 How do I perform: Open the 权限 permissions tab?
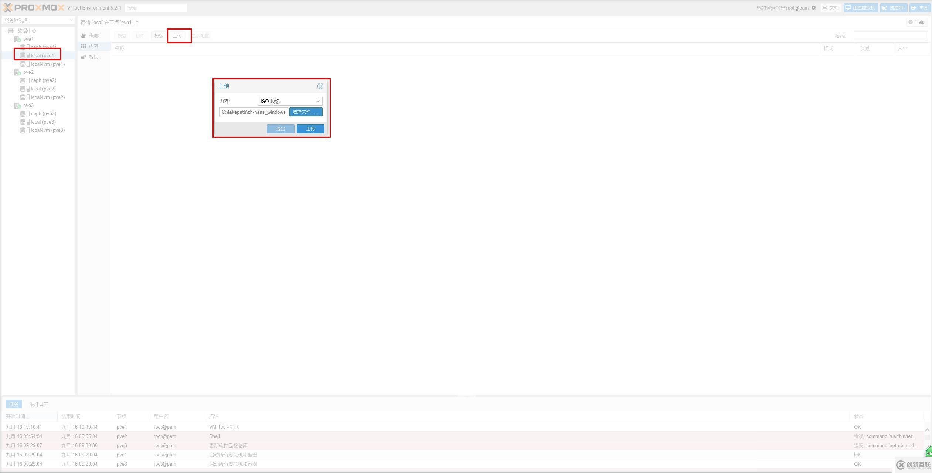(x=93, y=57)
